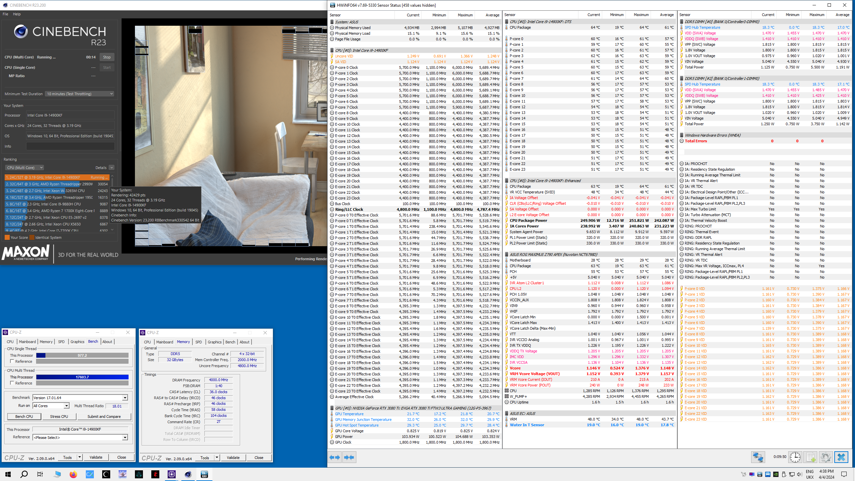Switch to Mainboard tab in CPU-Z Memory window
This screenshot has width=855, height=481.
165,342
